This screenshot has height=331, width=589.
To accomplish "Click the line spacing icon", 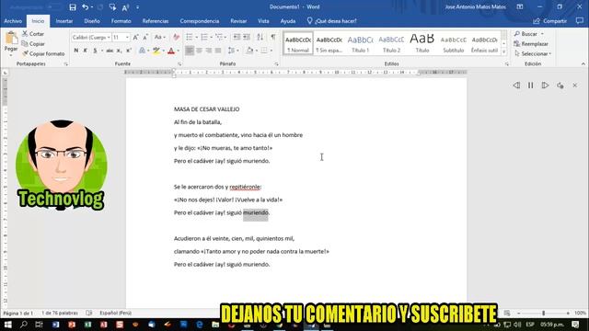I will point(231,51).
